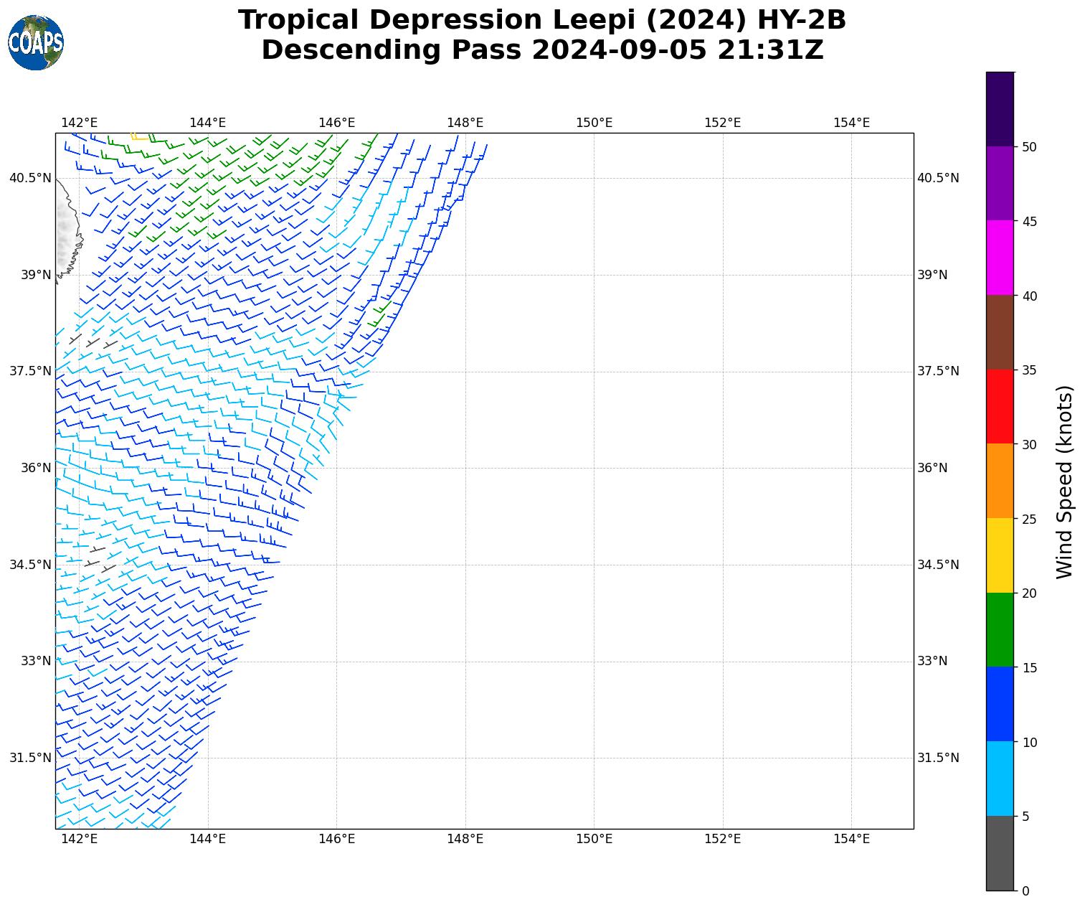
Task: Click the 150°E label on bottom axis
Action: (x=594, y=839)
